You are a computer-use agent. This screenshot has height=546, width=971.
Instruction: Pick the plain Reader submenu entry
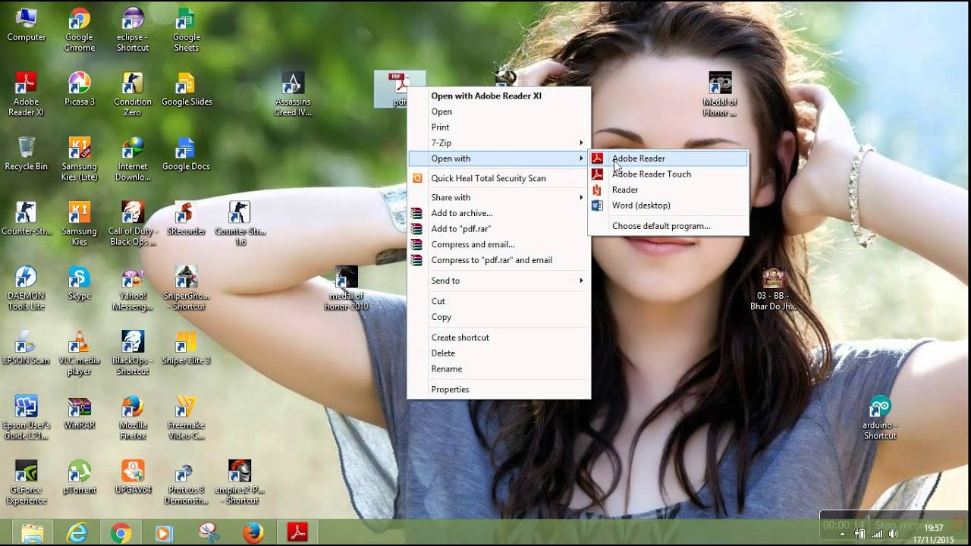[668, 190]
